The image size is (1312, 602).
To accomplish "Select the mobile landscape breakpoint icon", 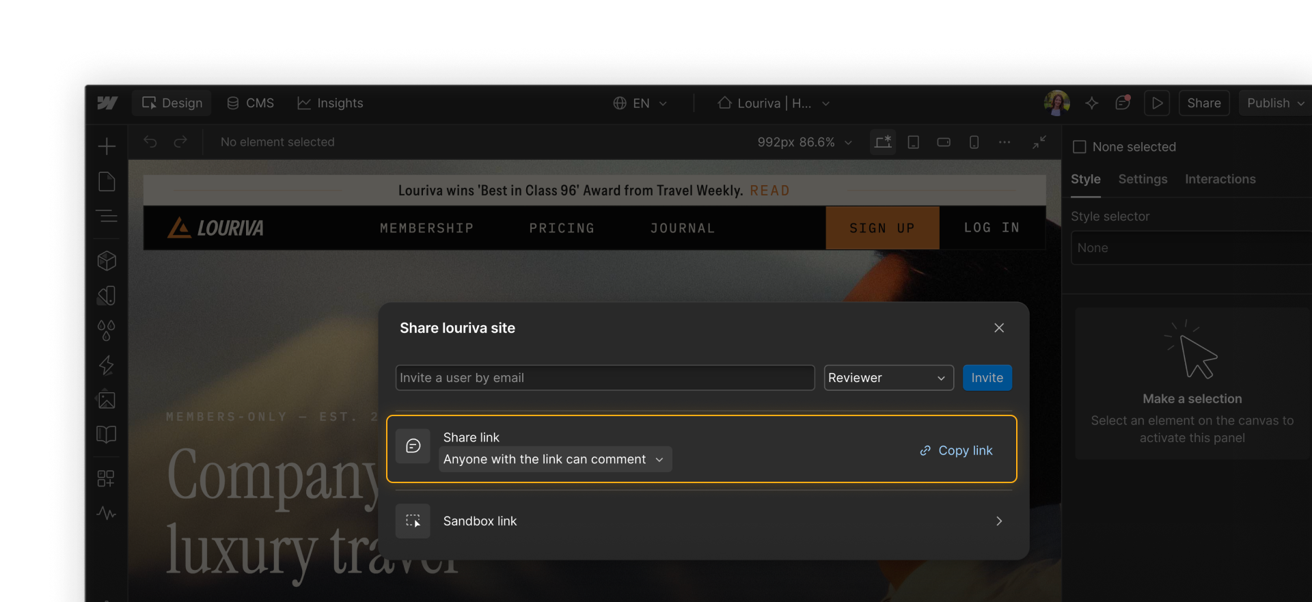I will point(944,142).
